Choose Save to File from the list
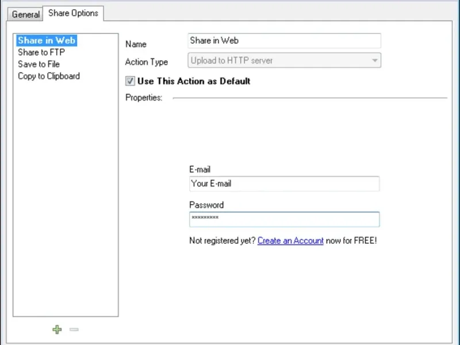The width and height of the screenshot is (460, 345). pyautogui.click(x=39, y=64)
